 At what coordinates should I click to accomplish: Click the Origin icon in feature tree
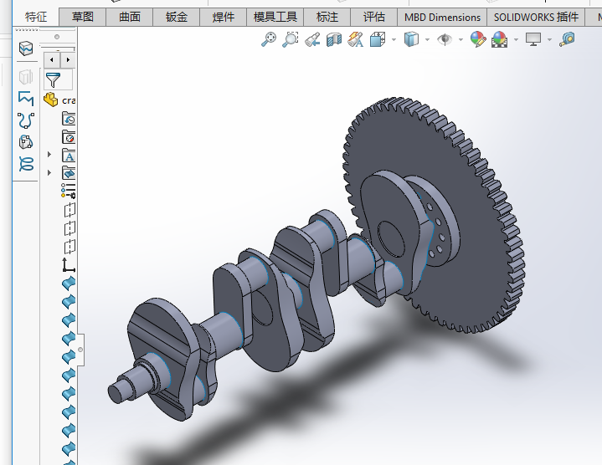69,265
